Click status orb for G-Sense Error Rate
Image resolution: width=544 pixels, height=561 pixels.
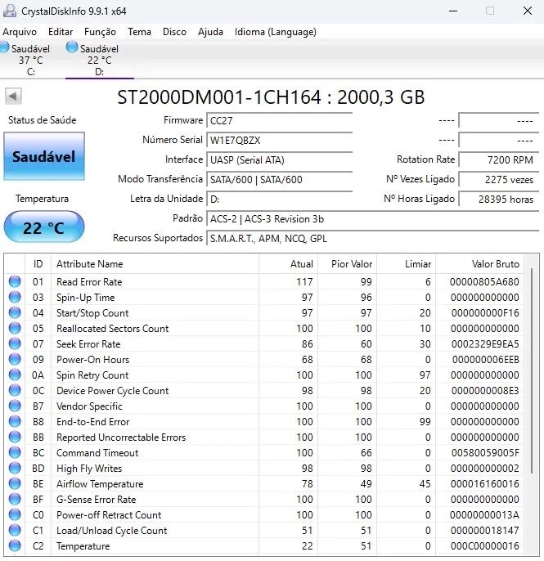[x=15, y=499]
